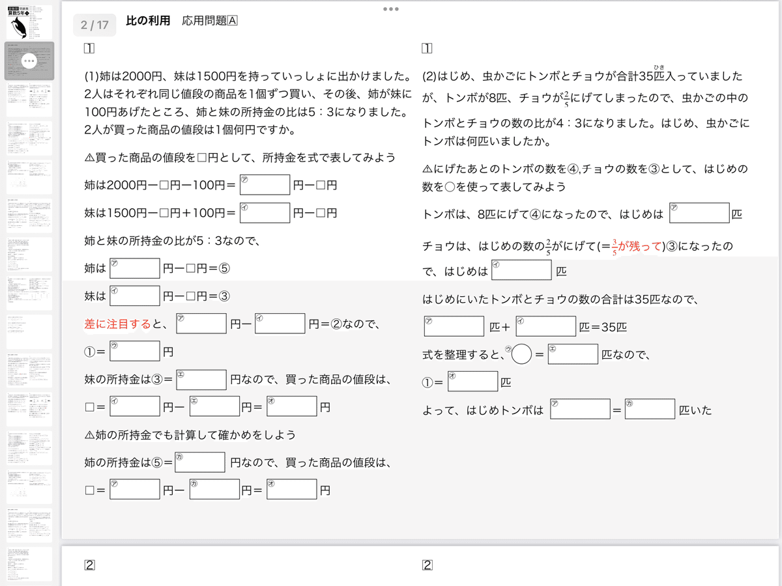Click the title text 比の利用
The image size is (782, 586).
click(148, 21)
